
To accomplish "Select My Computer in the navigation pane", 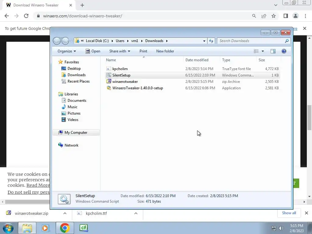I will tap(76, 133).
